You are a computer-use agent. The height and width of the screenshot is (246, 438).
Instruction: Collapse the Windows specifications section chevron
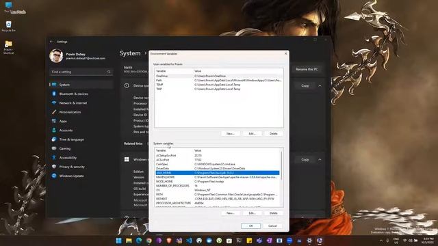click(320, 159)
